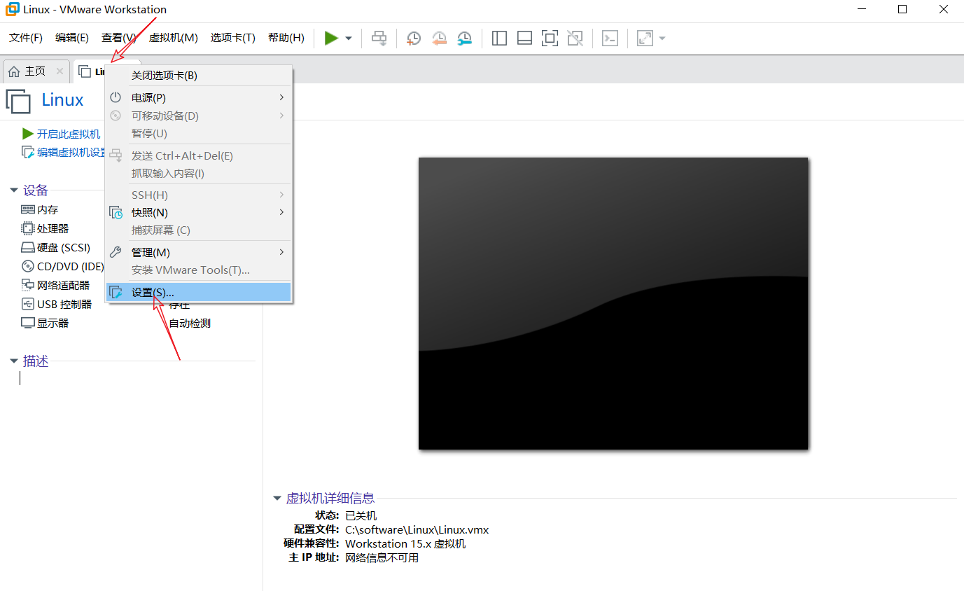This screenshot has width=964, height=591.
Task: Open the power options dropdown arrow
Action: (x=349, y=39)
